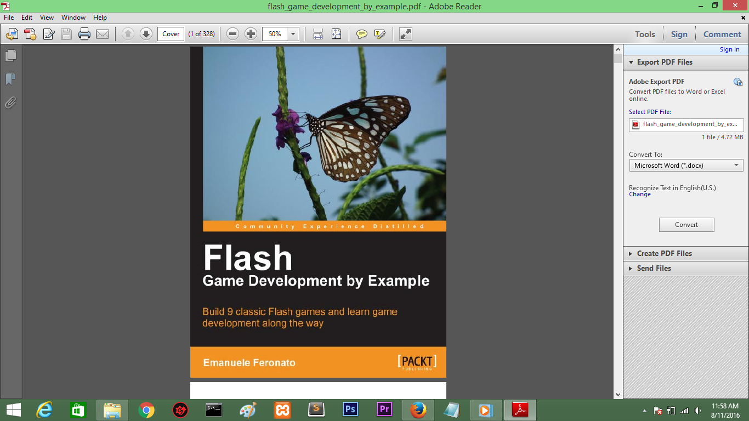
Task: Switch to Read Mode view
Action: click(405, 34)
